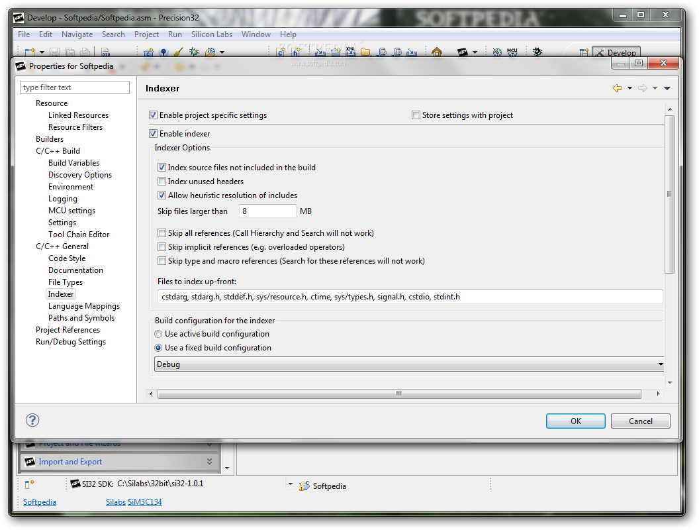699x530 pixels.
Task: Open the Silicon Labs menu
Action: [212, 34]
